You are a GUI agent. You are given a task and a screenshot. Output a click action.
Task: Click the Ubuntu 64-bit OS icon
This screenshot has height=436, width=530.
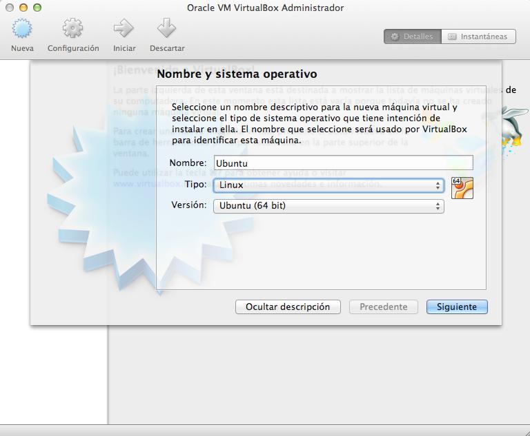click(x=462, y=187)
